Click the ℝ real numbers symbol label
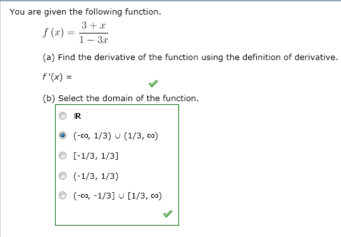341x237 pixels. 78,116
